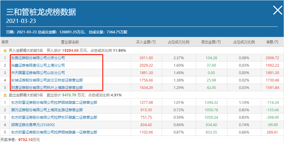284x143 pixels.
Task: Open 东莞证券股份有限公司北京分公司 link
Action: tap(38, 58)
